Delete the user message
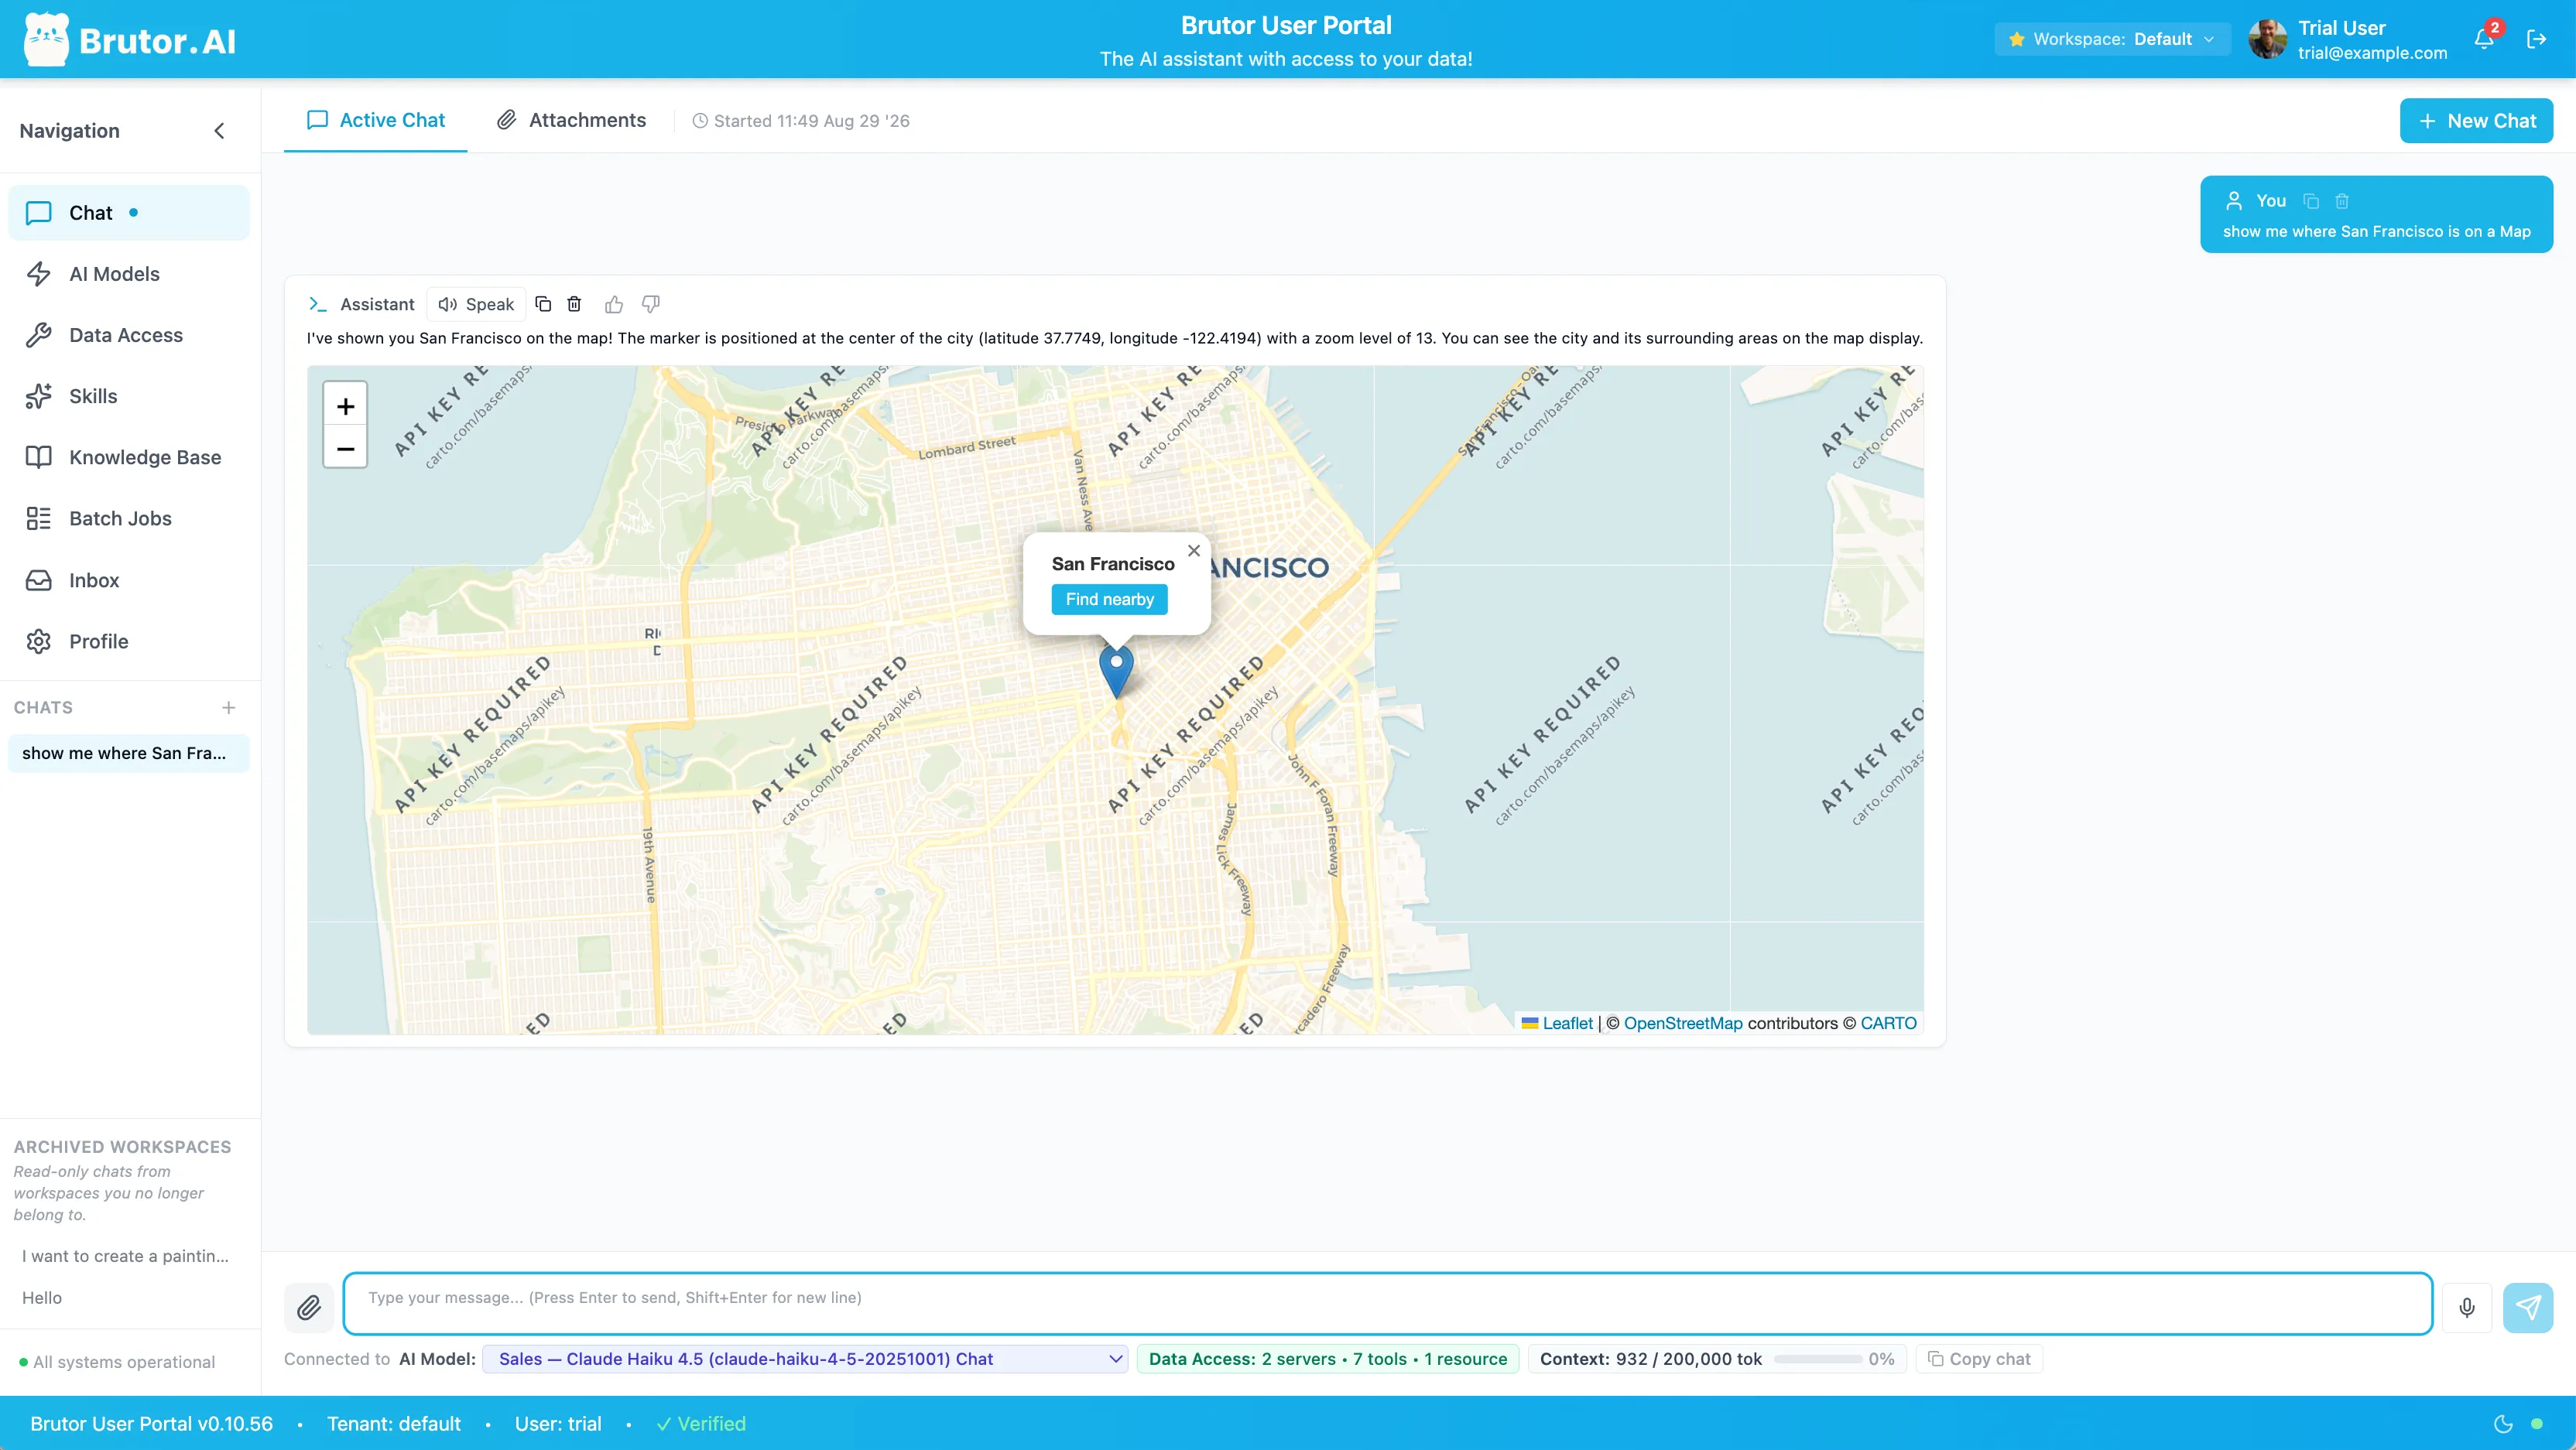 coord(2342,201)
